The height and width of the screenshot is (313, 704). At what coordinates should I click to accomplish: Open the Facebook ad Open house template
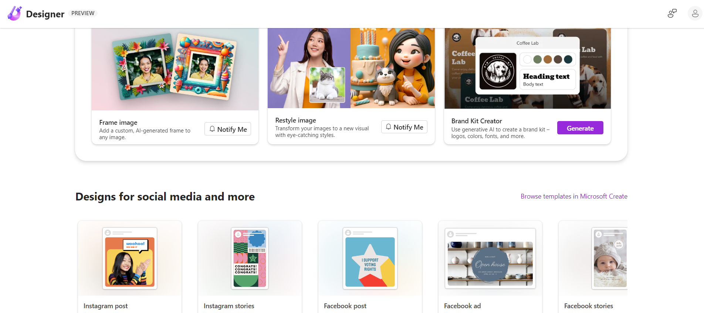click(x=490, y=258)
